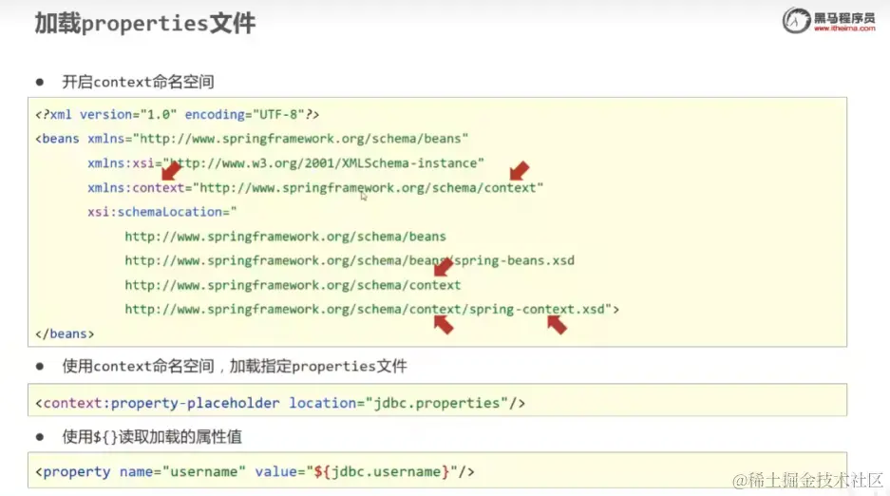Click the xml version declaration line
Screen dimensions: 890x496
click(x=177, y=115)
